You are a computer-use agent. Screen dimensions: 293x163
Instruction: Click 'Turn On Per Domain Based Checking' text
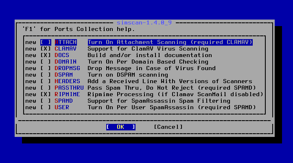coord(148,62)
